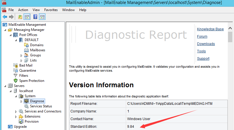Select the Services Status tree label
Screen dimensions: 234x130
(x=41, y=106)
